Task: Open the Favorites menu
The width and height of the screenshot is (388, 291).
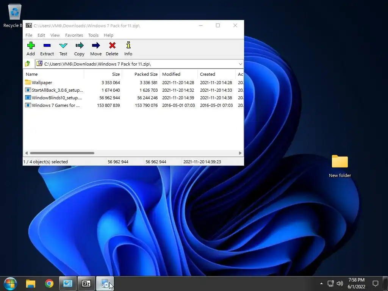Action: [x=74, y=35]
